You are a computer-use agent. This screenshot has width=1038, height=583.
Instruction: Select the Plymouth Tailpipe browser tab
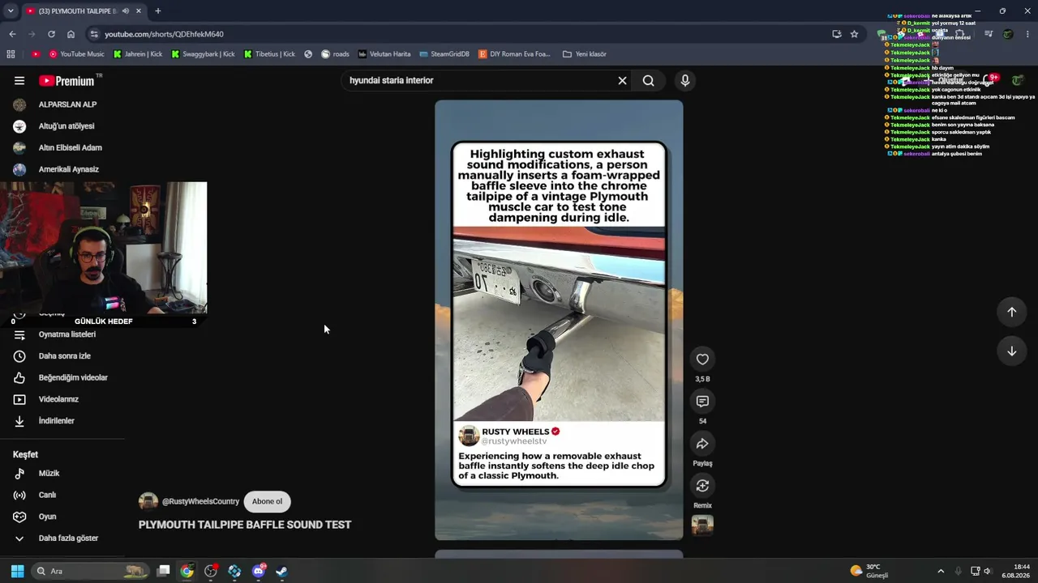(84, 11)
